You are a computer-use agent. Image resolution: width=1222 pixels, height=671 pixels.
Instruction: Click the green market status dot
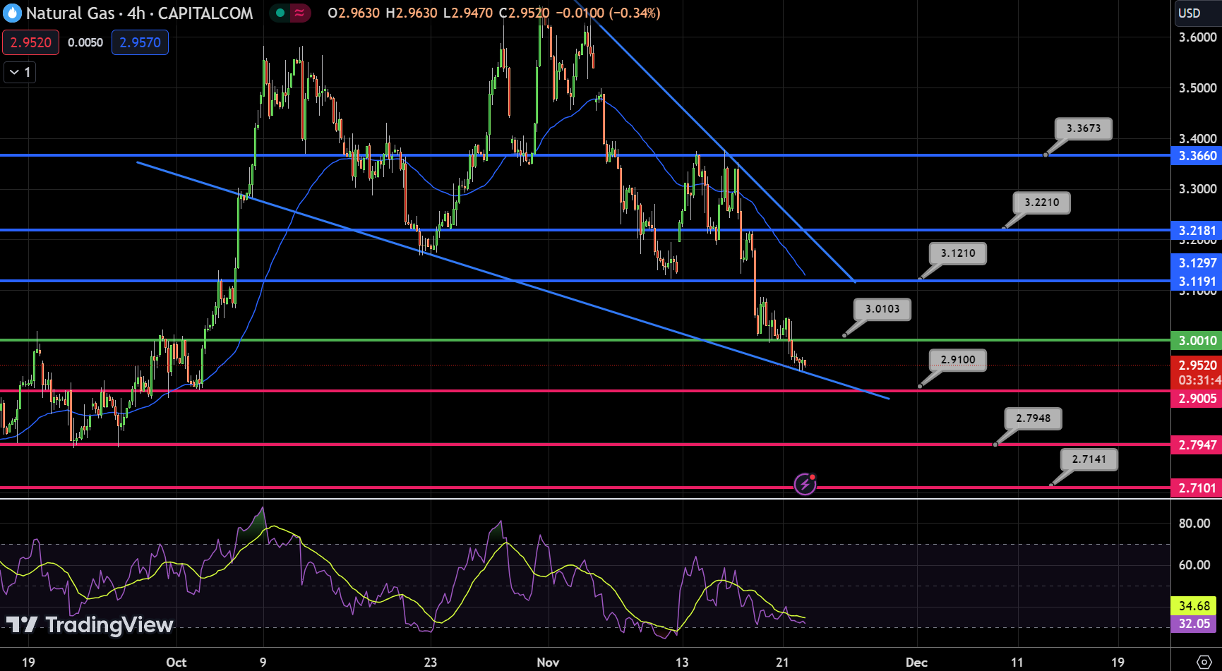pyautogui.click(x=280, y=13)
